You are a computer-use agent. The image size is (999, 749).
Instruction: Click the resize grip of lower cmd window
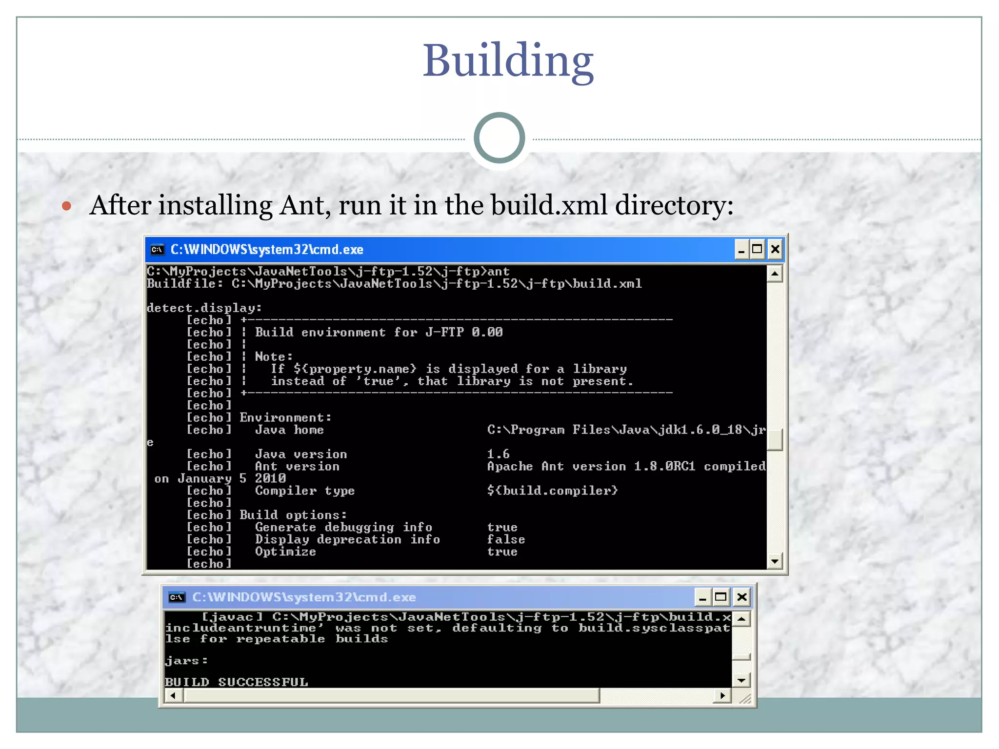click(744, 698)
